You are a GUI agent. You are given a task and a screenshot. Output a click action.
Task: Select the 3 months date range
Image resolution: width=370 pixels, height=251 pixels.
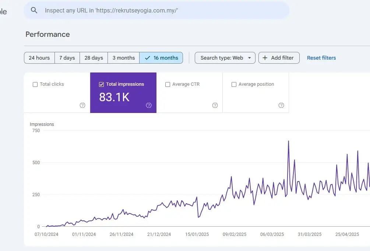[x=124, y=58]
